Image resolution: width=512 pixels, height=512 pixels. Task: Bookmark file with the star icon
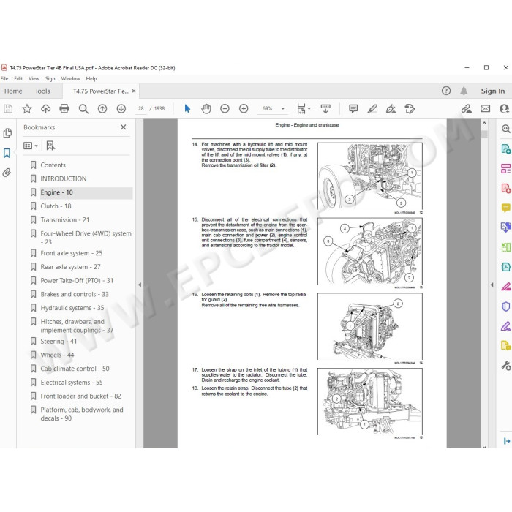click(27, 109)
